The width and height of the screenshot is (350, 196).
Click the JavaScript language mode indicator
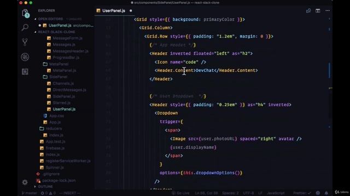[x=276, y=193]
